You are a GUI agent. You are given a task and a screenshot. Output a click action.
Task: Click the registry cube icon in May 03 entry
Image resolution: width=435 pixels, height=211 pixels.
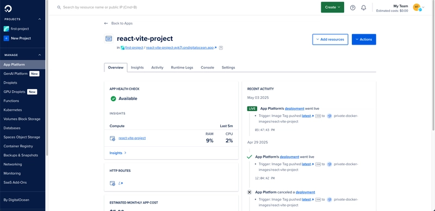(330, 116)
